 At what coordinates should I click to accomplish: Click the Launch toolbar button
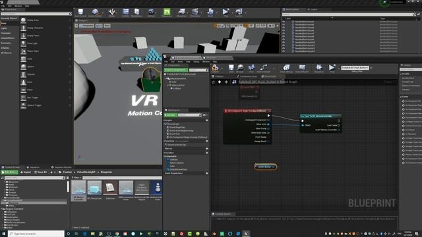[239, 13]
